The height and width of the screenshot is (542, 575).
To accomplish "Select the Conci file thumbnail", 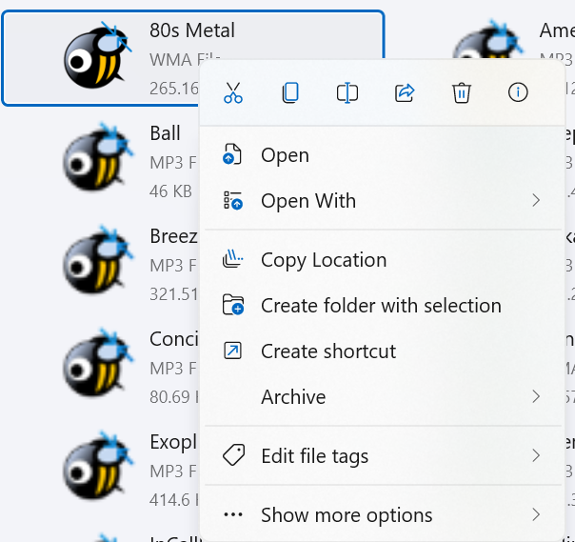I will [97, 363].
